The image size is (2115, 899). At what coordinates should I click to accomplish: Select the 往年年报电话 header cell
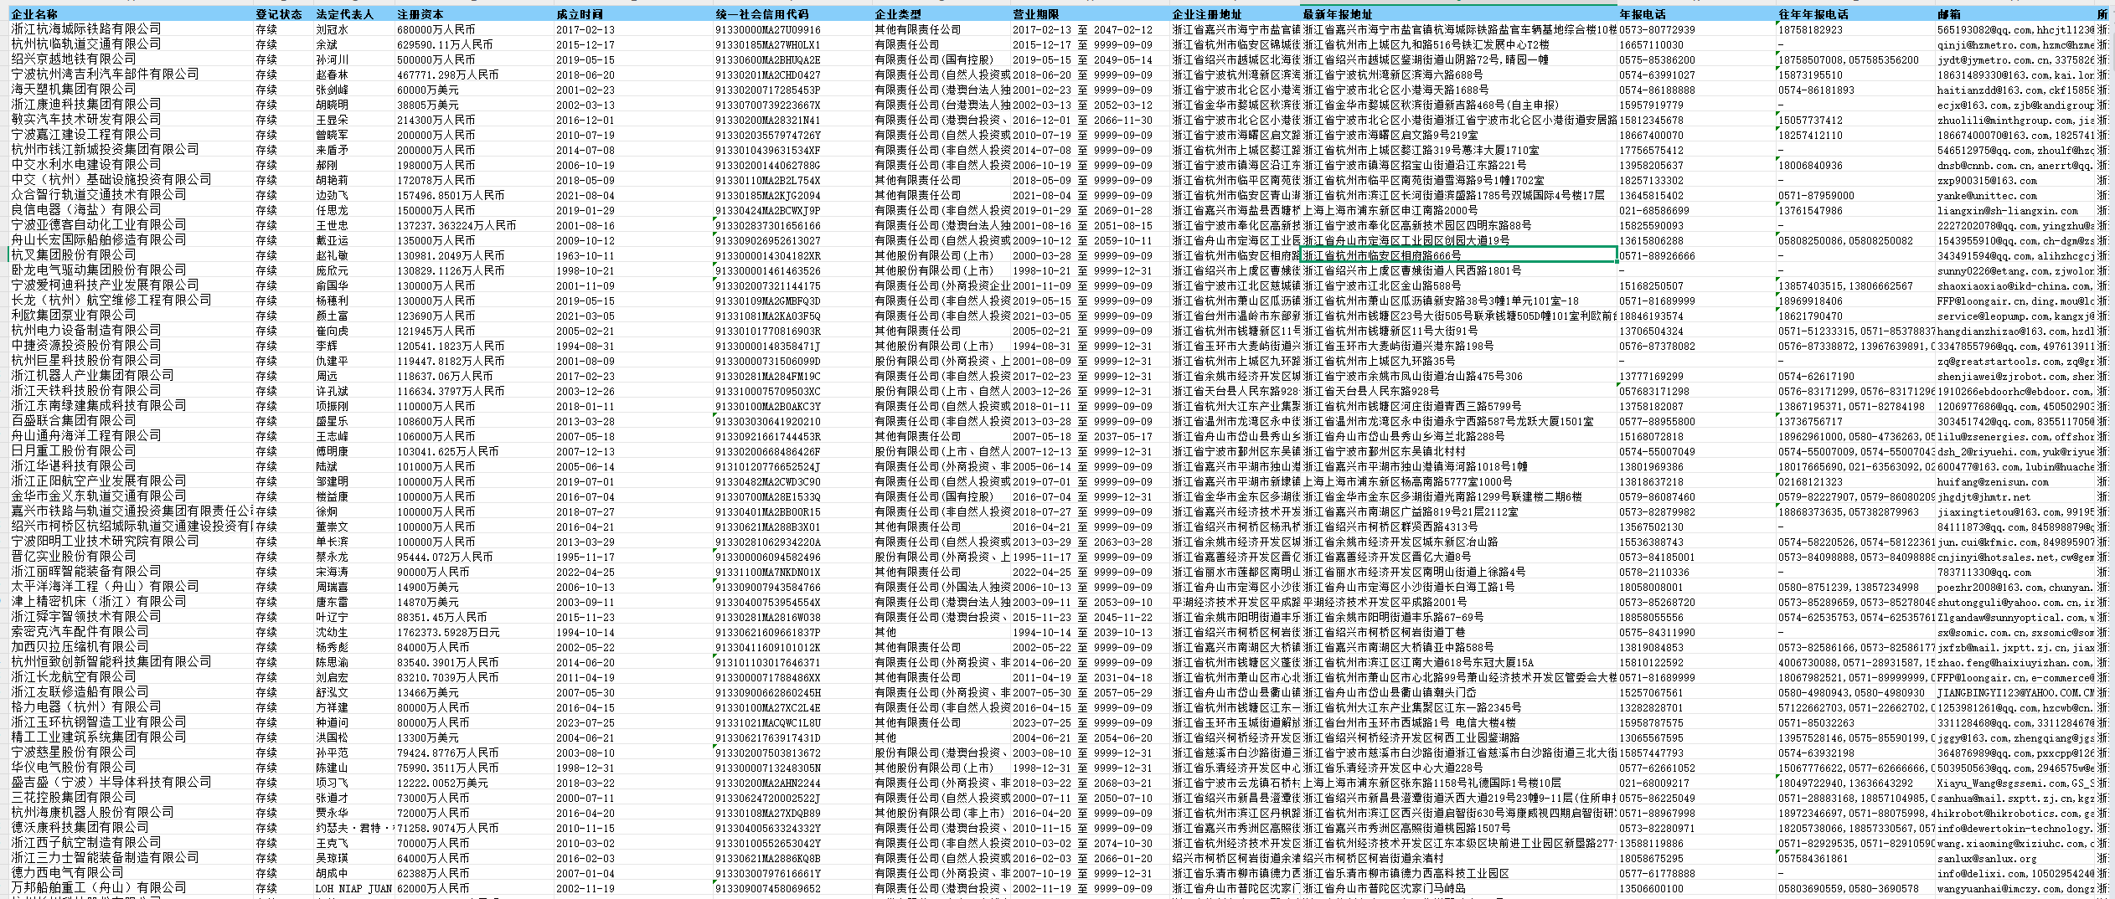pos(1813,14)
